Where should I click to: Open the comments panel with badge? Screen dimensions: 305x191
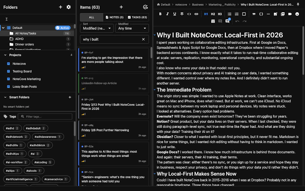click(227, 21)
